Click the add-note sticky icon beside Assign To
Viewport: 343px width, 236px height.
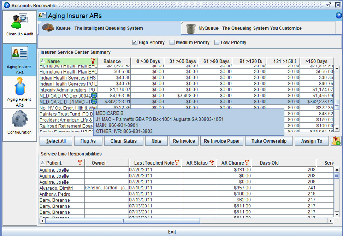(x=336, y=141)
